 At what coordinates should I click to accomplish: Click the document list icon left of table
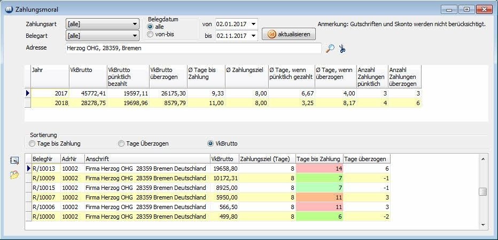coord(14,160)
